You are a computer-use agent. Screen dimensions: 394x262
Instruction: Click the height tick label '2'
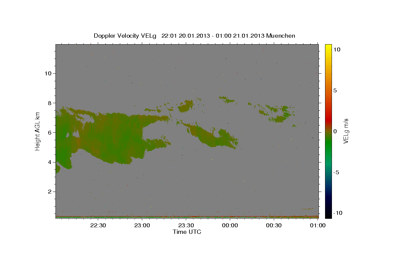(50, 192)
